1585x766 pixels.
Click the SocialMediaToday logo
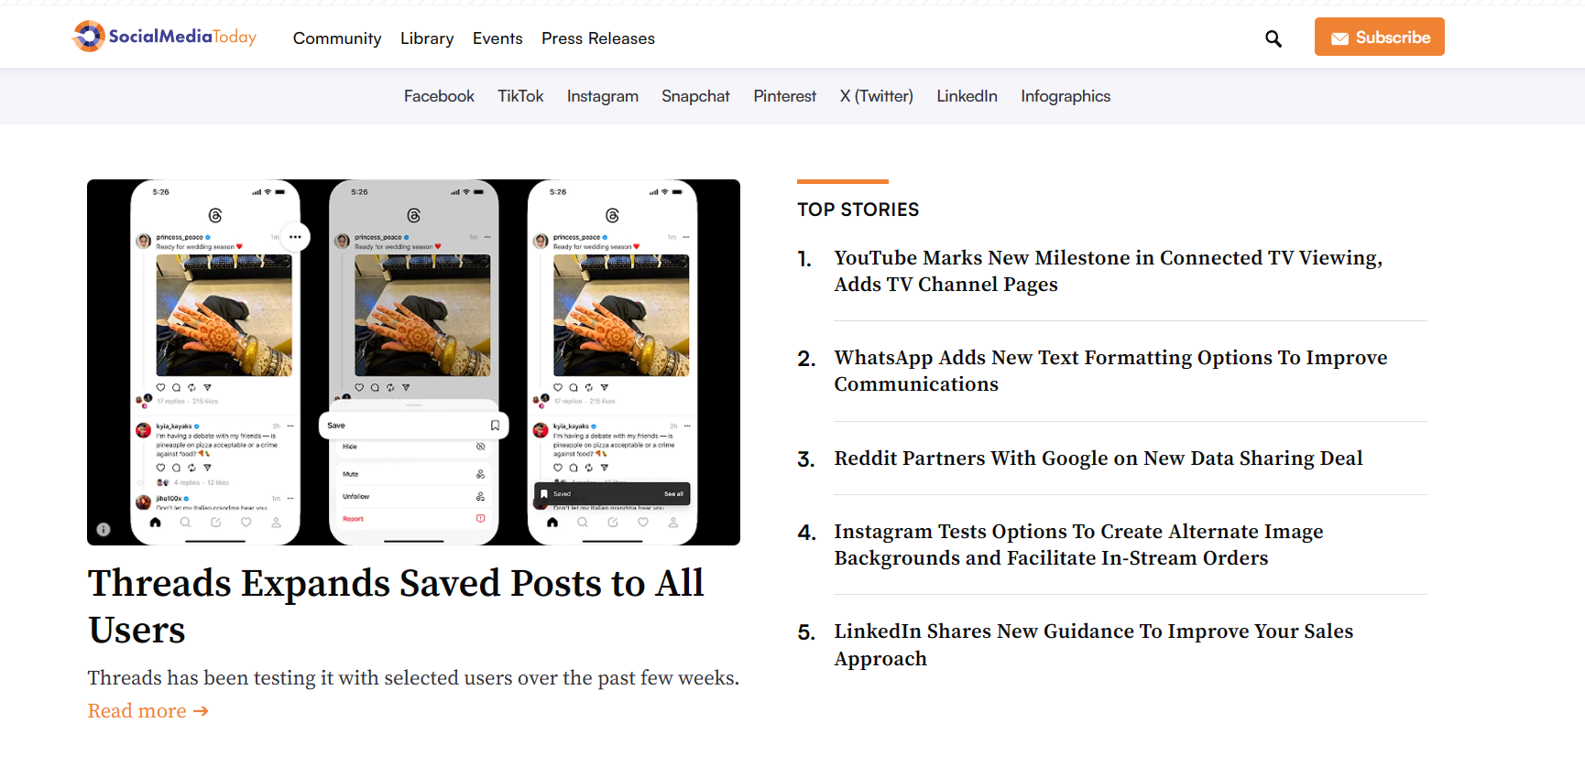165,37
